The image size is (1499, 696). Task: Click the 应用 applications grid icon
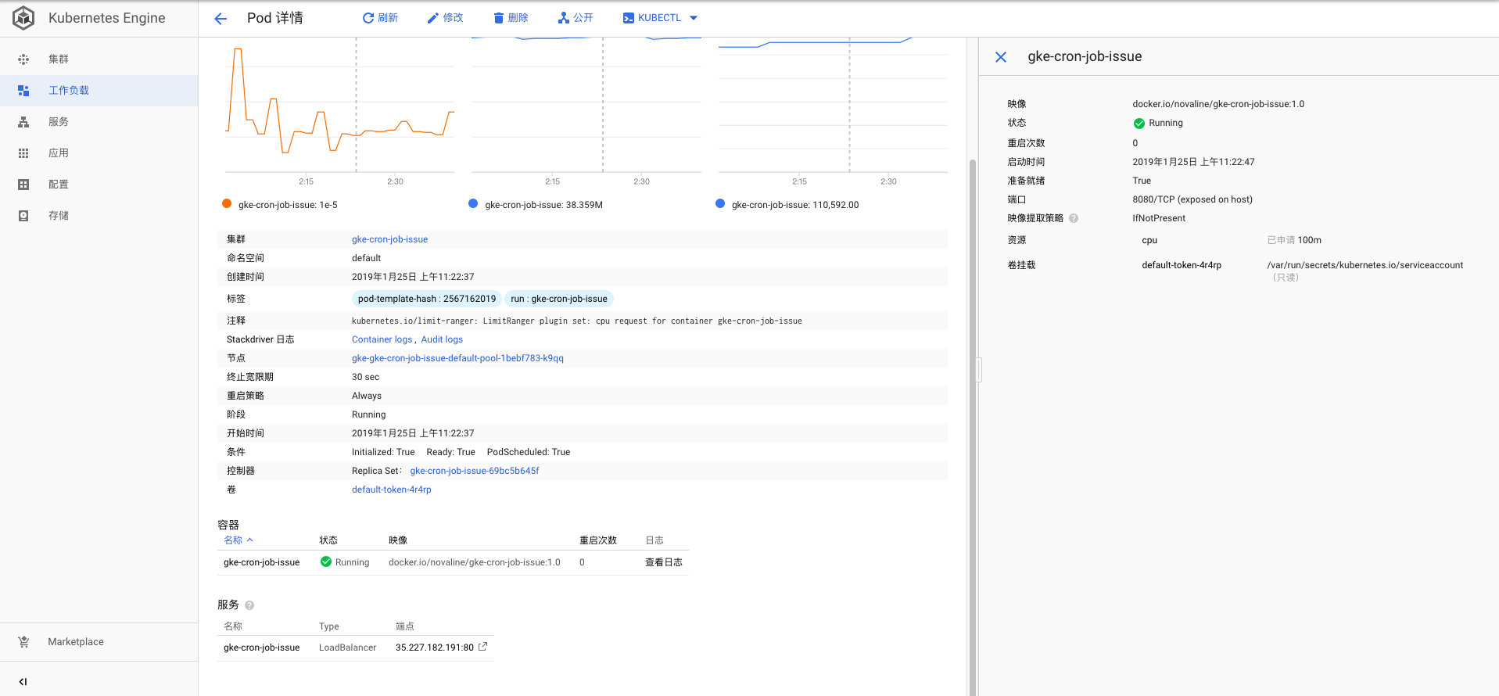(23, 153)
